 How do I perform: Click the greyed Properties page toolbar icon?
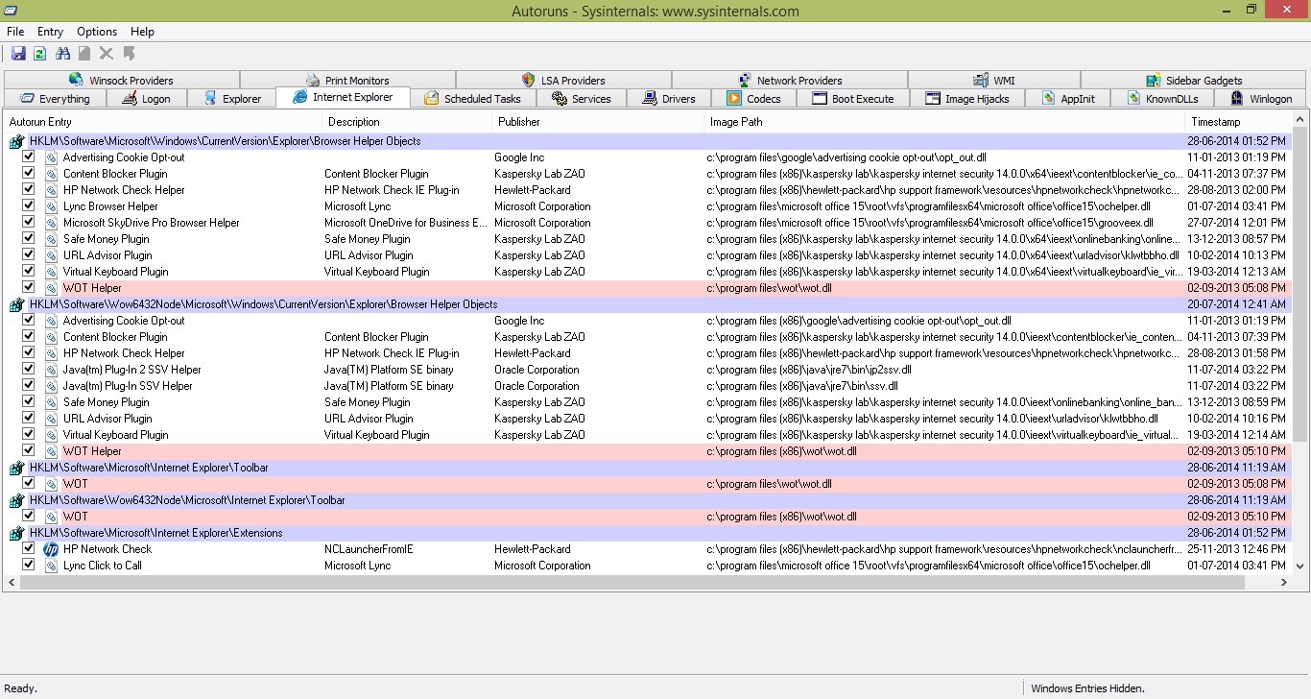point(84,54)
